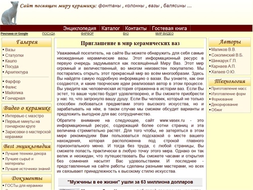Open Зарисовки о мастерской керамики
Image resolution: width=253 pixels, height=190 pixels.
pos(28,134)
